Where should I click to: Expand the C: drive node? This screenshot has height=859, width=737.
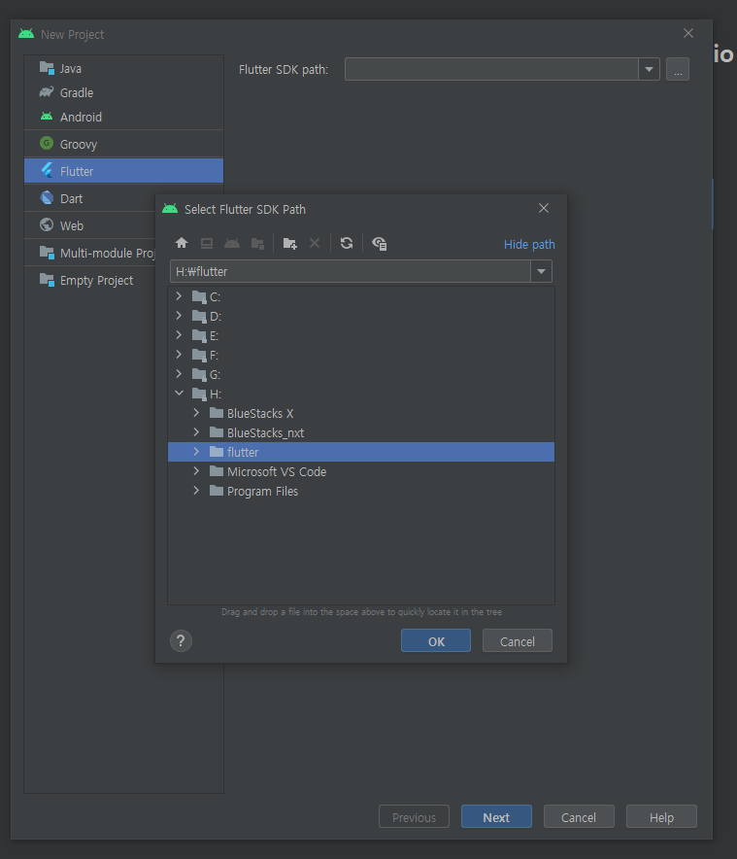click(179, 296)
